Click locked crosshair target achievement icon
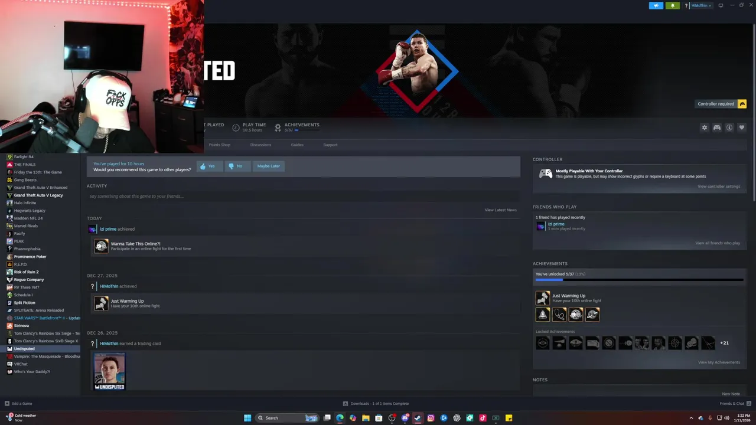The image size is (756, 425). pos(675,343)
